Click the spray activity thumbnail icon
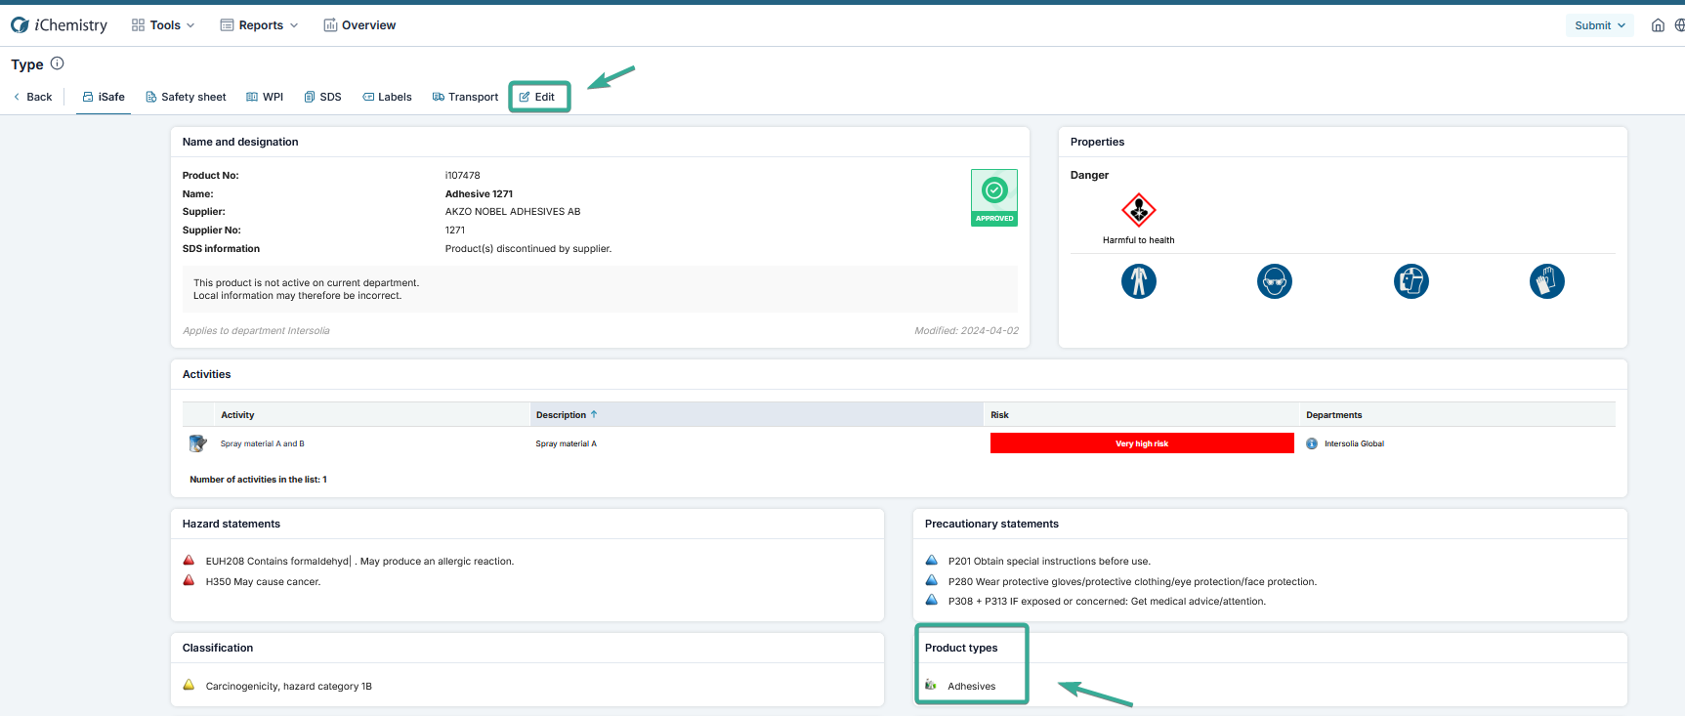This screenshot has height=716, width=1685. pyautogui.click(x=197, y=443)
